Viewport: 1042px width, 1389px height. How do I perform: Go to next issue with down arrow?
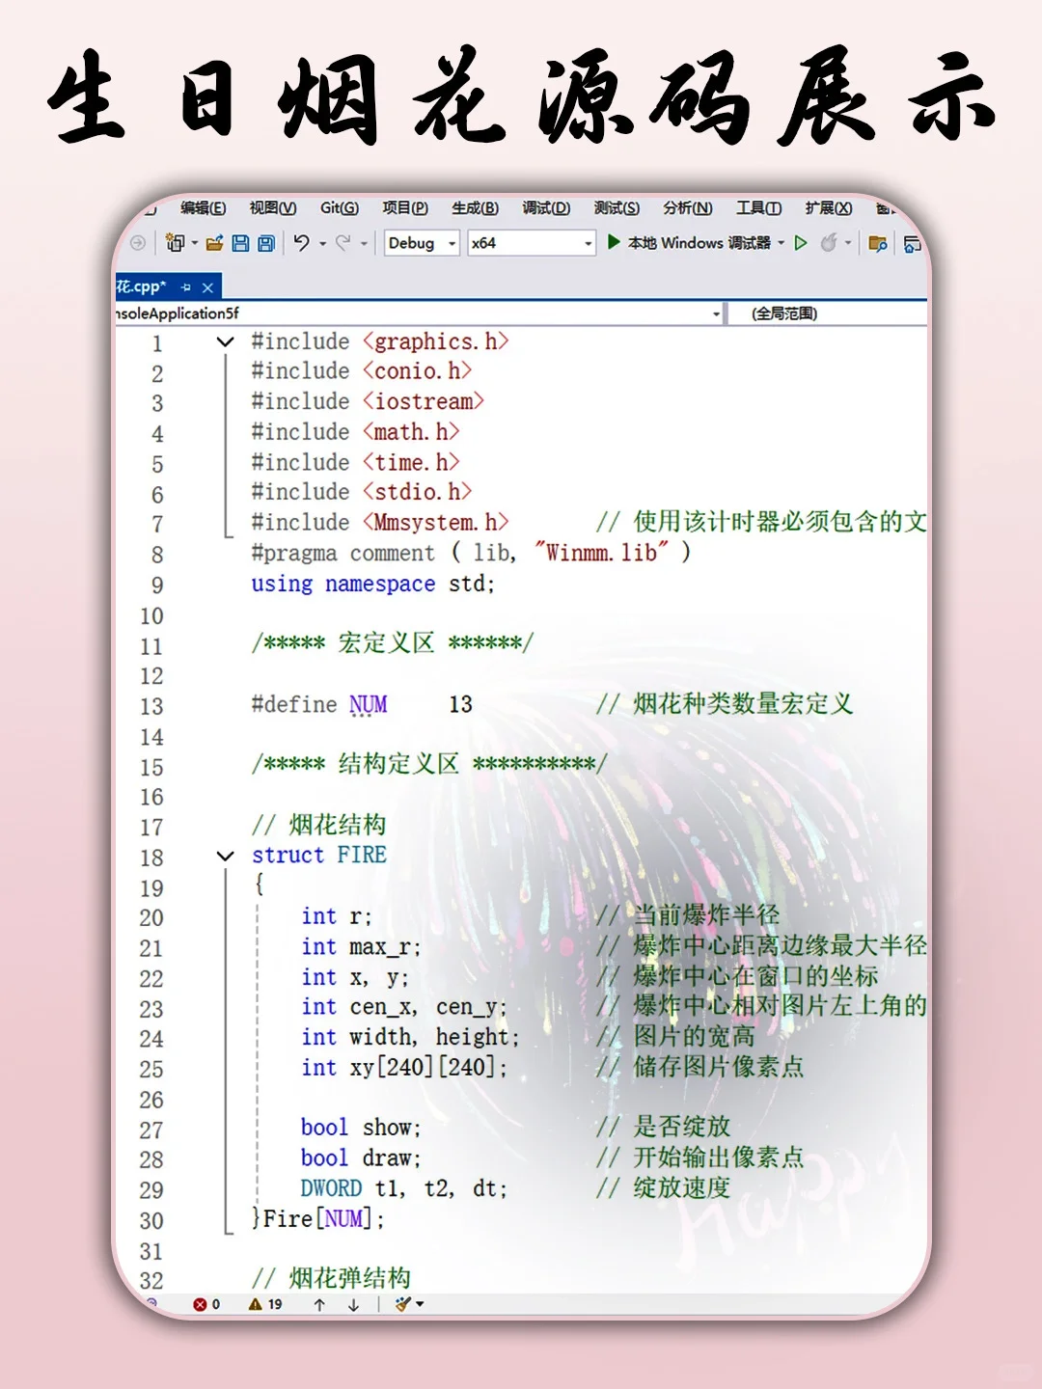pos(353,1305)
